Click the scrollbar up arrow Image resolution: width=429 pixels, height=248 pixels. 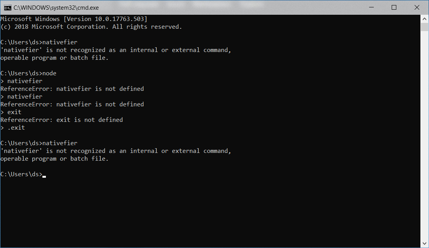425,18
